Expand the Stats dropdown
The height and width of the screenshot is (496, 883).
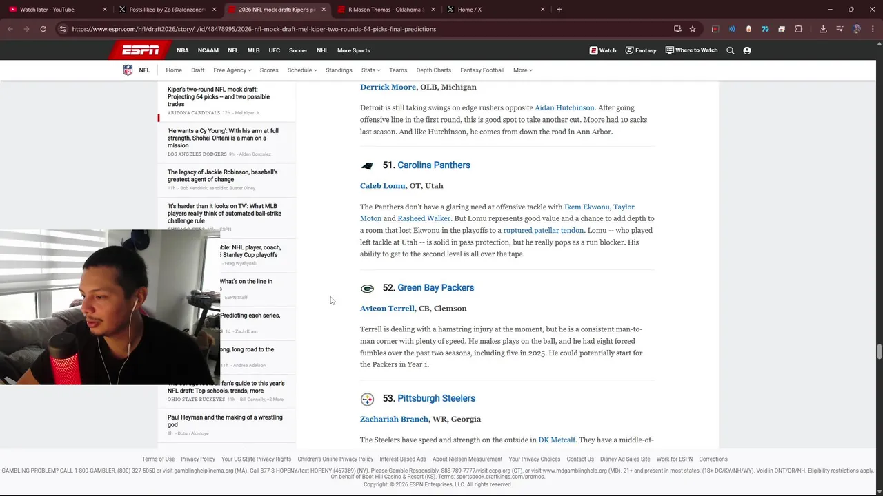point(370,70)
